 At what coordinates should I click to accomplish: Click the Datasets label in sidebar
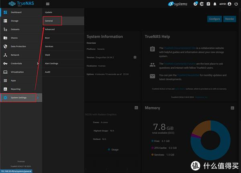[x=15, y=29]
